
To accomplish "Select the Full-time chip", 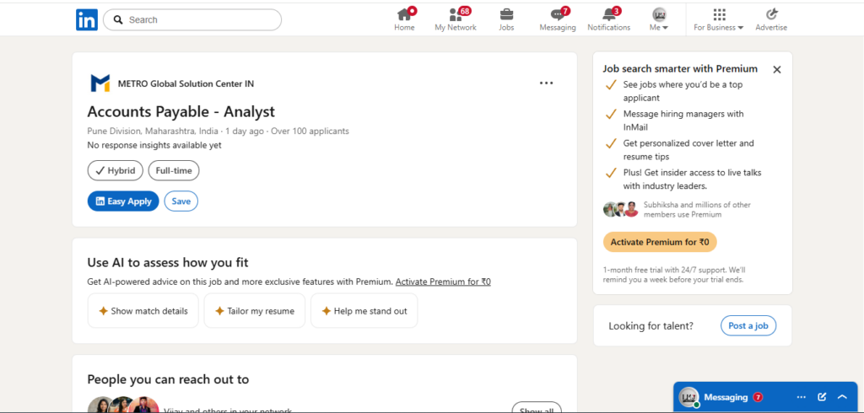I will pos(174,171).
